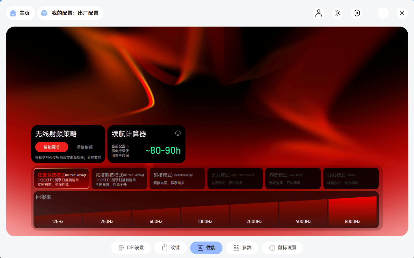Open the 我的配置：出厂配置 profile selector
Viewport: 414px width, 258px height.
pos(70,13)
